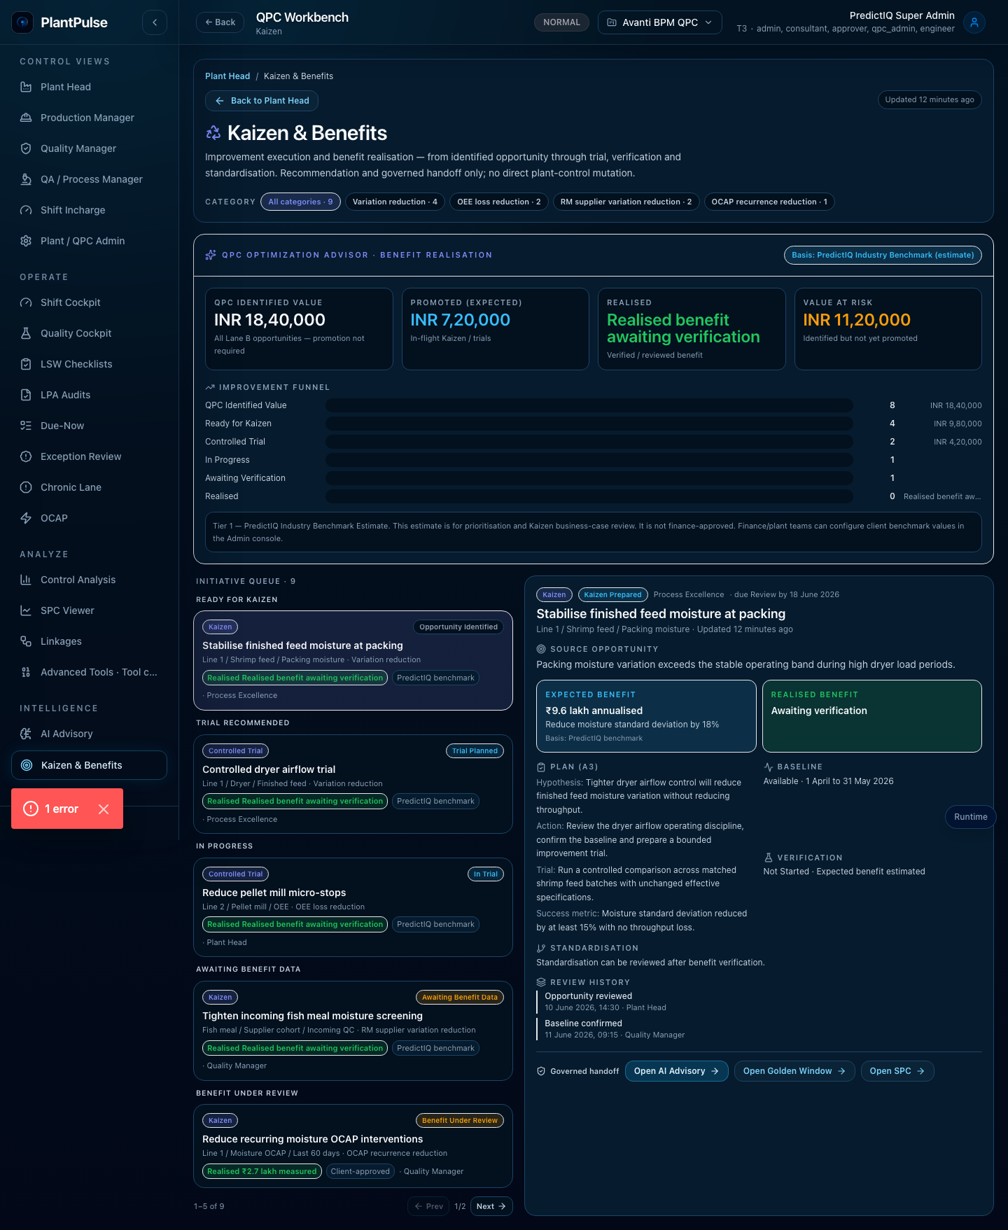Open QA / Process Manager view
Viewport: 1008px width, 1230px height.
pyautogui.click(x=89, y=179)
